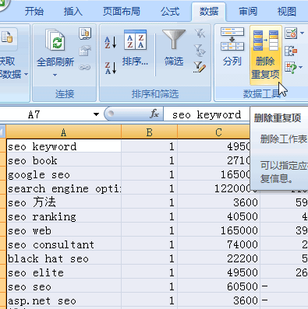Open the data validation icon
308x309 pixels.
pyautogui.click(x=291, y=33)
